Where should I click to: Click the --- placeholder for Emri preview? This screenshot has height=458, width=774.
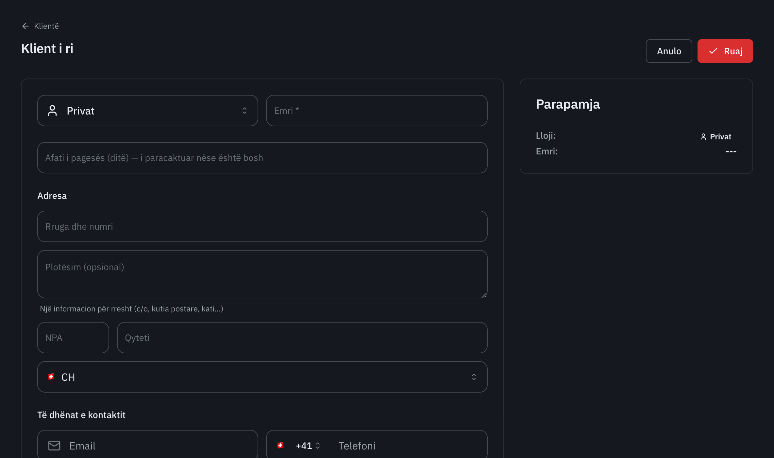point(731,151)
